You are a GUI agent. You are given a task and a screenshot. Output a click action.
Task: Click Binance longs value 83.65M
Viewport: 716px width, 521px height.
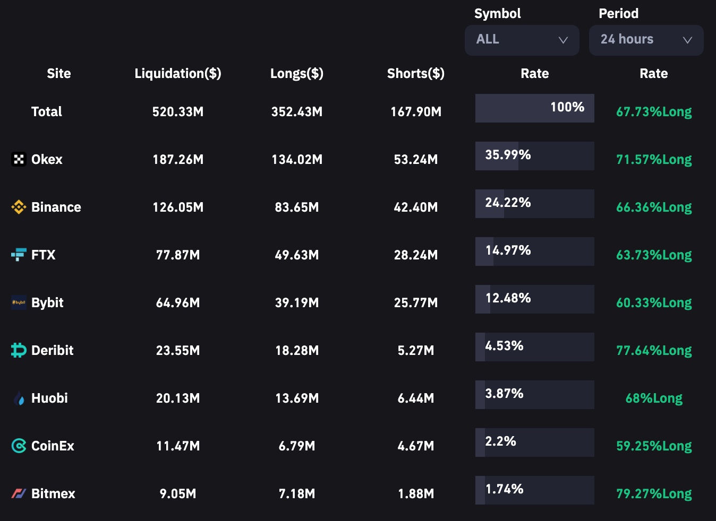pos(297,207)
